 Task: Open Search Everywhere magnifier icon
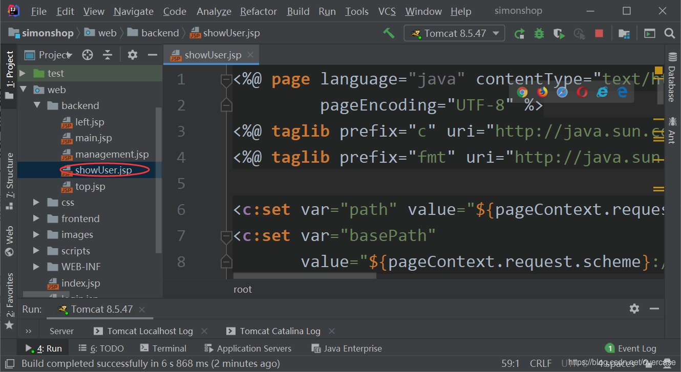tap(669, 34)
